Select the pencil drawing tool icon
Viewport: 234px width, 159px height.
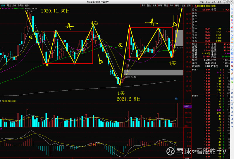(232, 73)
